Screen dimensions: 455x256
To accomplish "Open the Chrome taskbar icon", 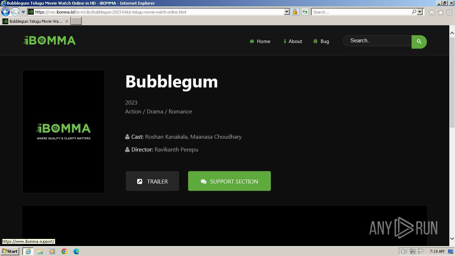I will click(x=64, y=251).
